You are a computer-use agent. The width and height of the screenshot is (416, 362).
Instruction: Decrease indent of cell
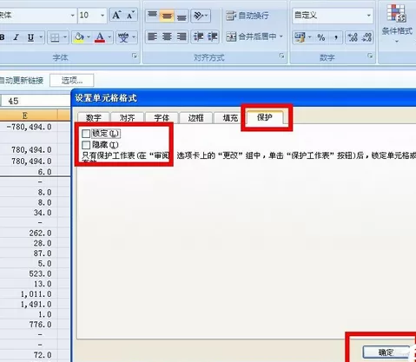pyautogui.click(x=199, y=36)
